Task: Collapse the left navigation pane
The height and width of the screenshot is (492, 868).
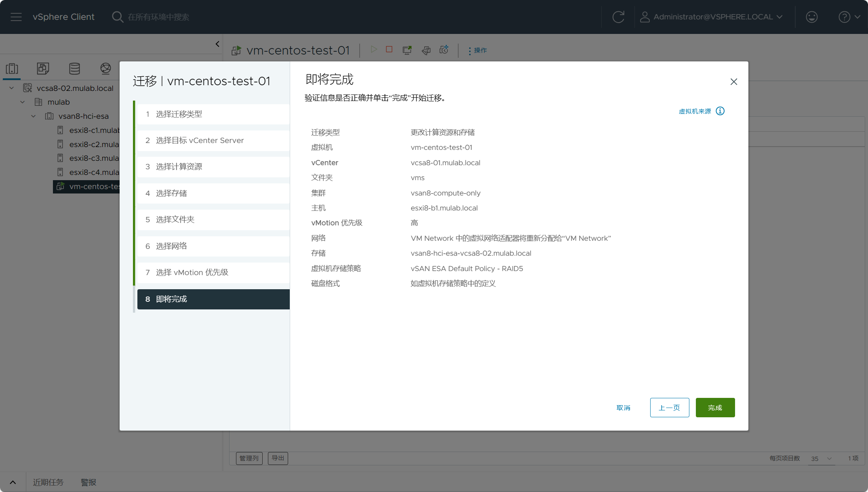Action: click(x=217, y=44)
